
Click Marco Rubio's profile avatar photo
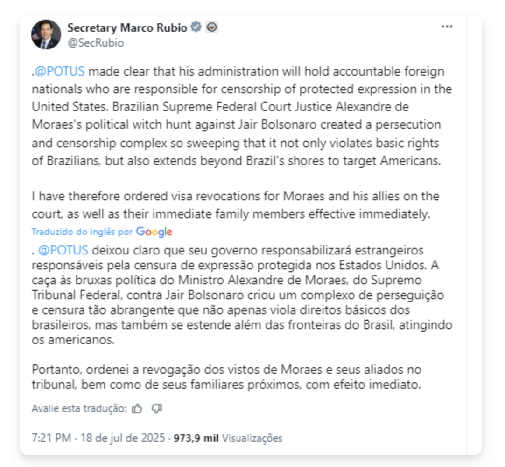click(x=46, y=34)
